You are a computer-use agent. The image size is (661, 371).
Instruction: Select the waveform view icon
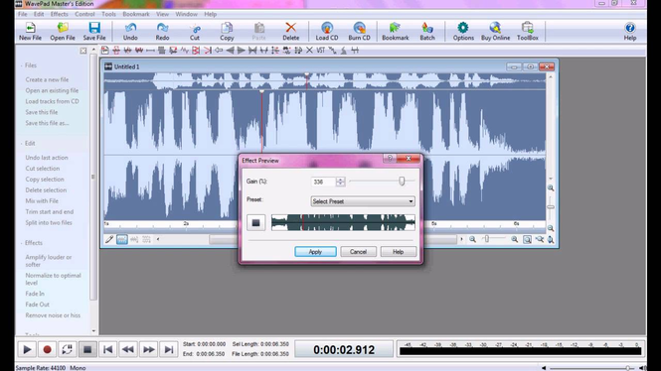point(122,239)
